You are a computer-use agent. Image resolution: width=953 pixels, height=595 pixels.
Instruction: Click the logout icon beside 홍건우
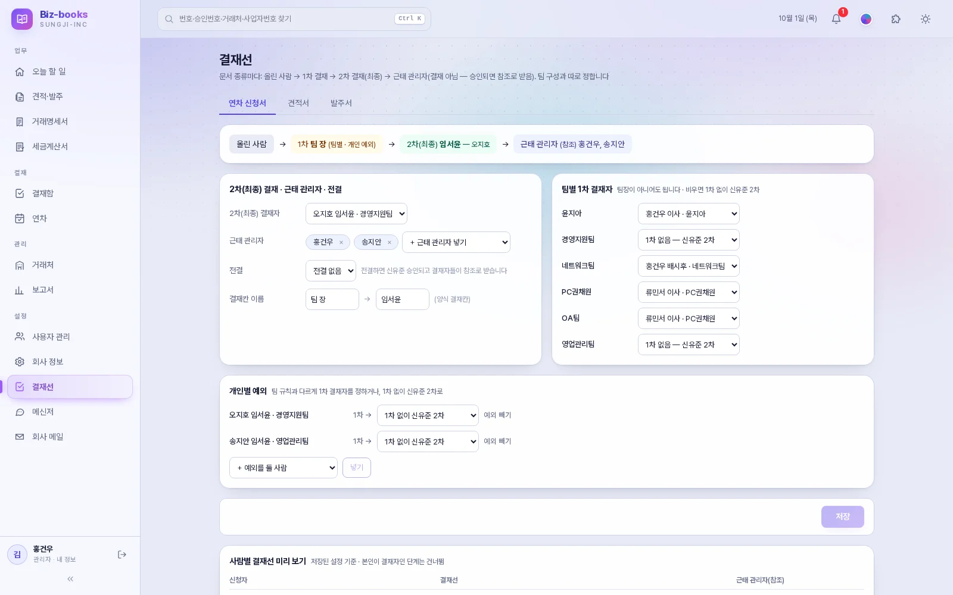(122, 555)
